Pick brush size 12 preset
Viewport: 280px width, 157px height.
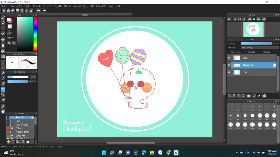231,117
